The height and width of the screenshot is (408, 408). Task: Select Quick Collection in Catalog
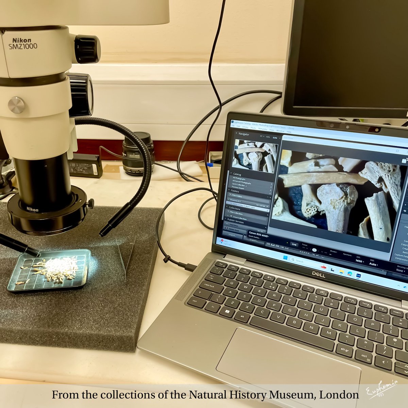point(238,185)
